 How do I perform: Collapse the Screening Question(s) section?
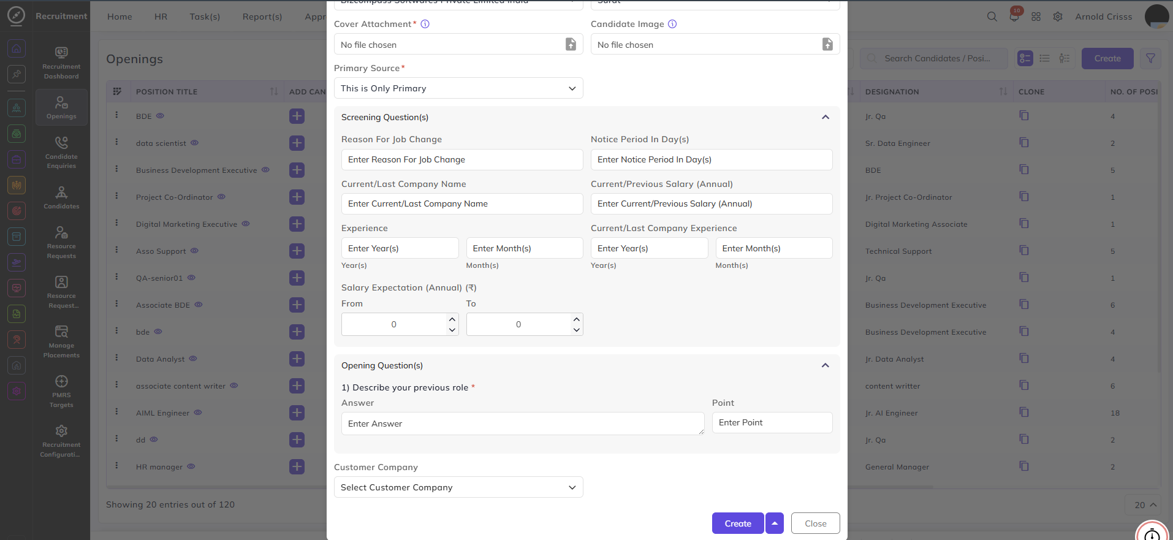[825, 117]
